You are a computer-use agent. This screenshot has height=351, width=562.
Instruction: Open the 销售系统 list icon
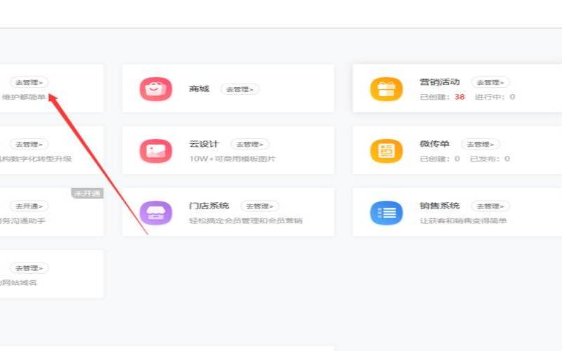click(386, 213)
